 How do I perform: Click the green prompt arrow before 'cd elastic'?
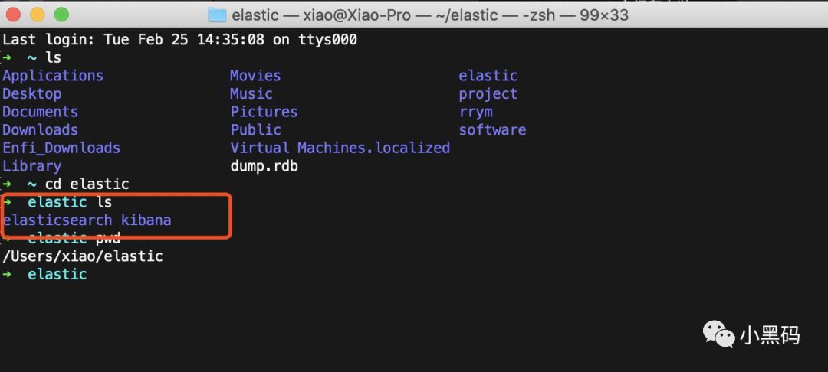pyautogui.click(x=7, y=184)
